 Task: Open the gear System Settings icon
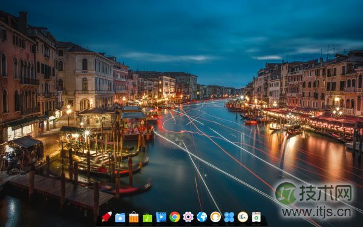click(x=188, y=217)
